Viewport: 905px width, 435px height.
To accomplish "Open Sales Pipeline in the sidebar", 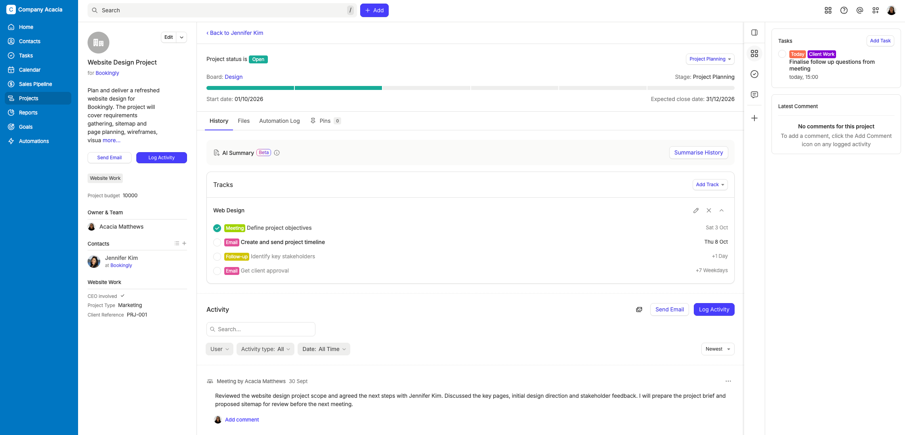I will pos(38,84).
